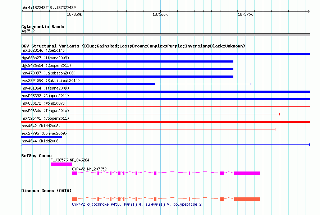Viewport: 320px width, 215px height.
Task: Click the chr4:187343748..187377439 coordinate label
Action: tap(49, 8)
